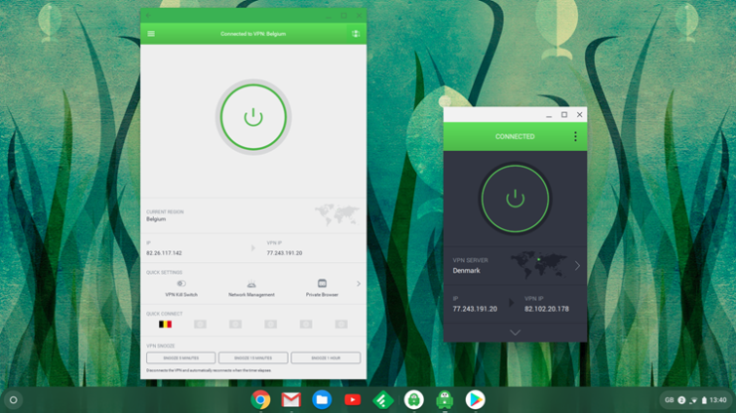Select the Belgium flag in Quick Connect

(165, 324)
